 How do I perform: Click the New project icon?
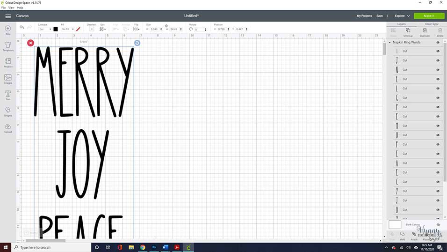8,30
